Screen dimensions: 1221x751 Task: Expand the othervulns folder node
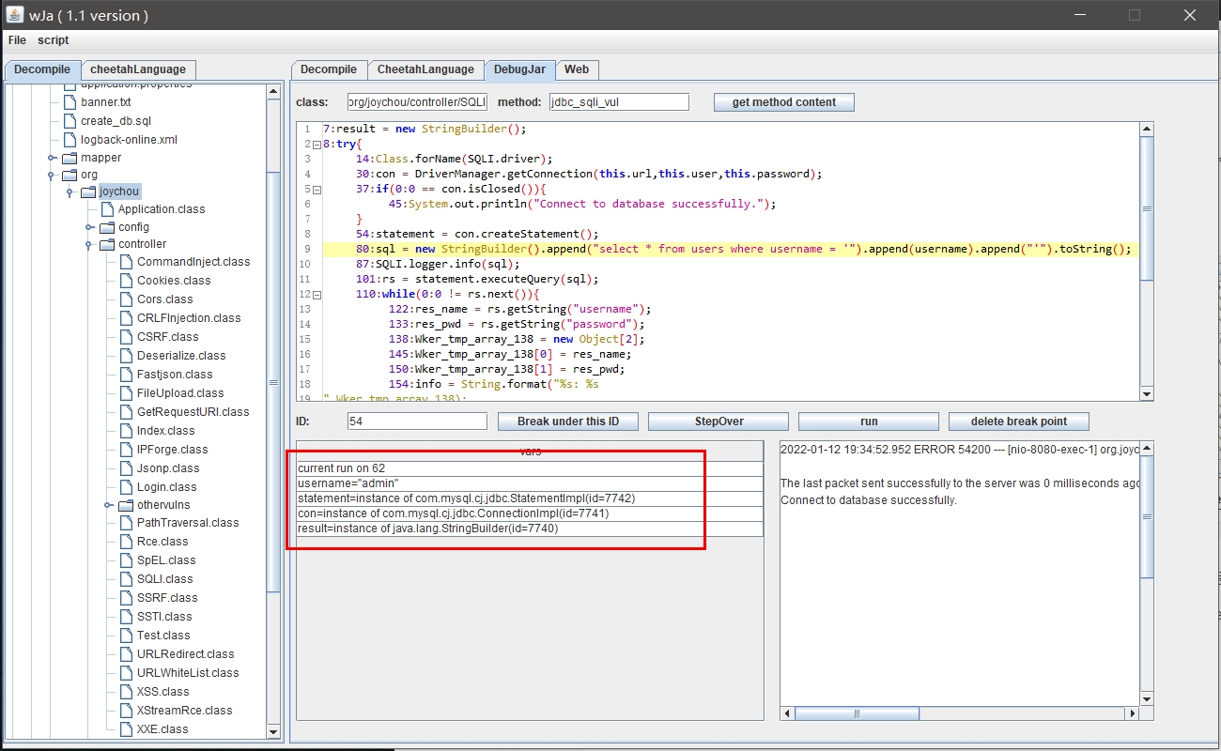(x=109, y=506)
